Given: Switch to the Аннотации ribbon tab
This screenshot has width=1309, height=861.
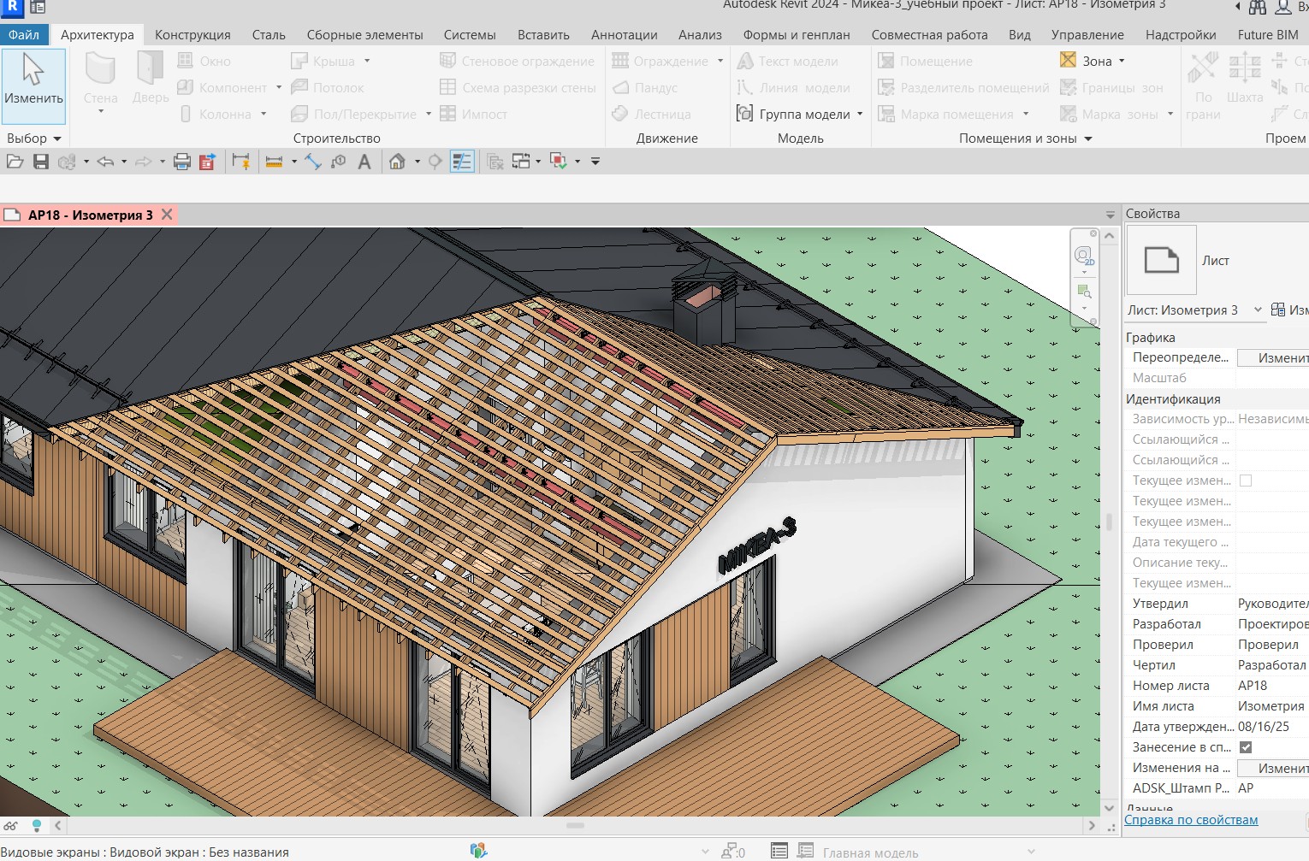Looking at the screenshot, I should pos(624,35).
